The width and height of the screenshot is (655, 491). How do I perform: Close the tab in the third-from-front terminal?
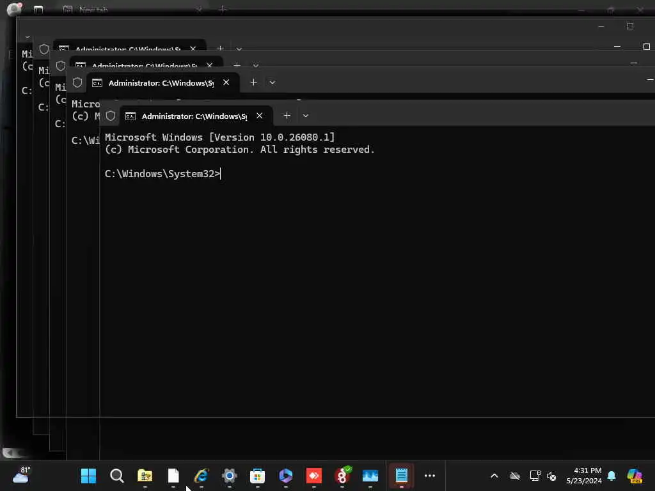point(210,65)
